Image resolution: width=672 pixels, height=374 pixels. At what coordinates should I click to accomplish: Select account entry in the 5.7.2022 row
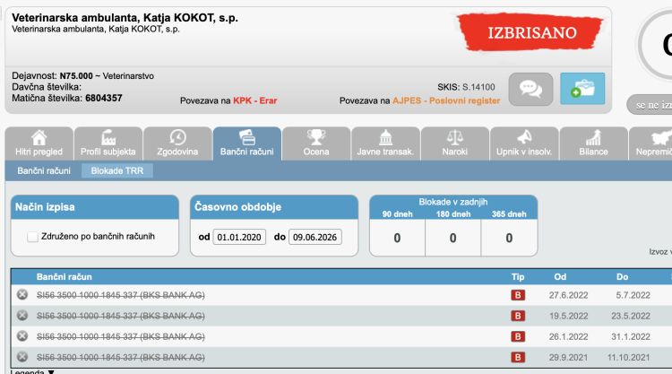pyautogui.click(x=121, y=295)
